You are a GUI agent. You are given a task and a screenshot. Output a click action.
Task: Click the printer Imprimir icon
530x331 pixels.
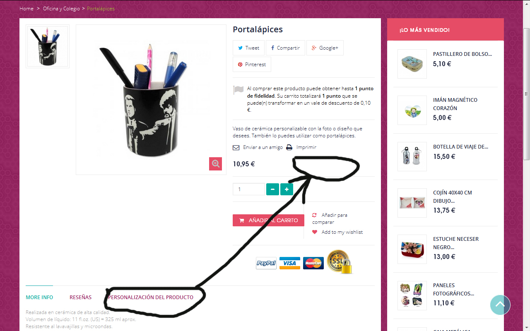point(289,147)
